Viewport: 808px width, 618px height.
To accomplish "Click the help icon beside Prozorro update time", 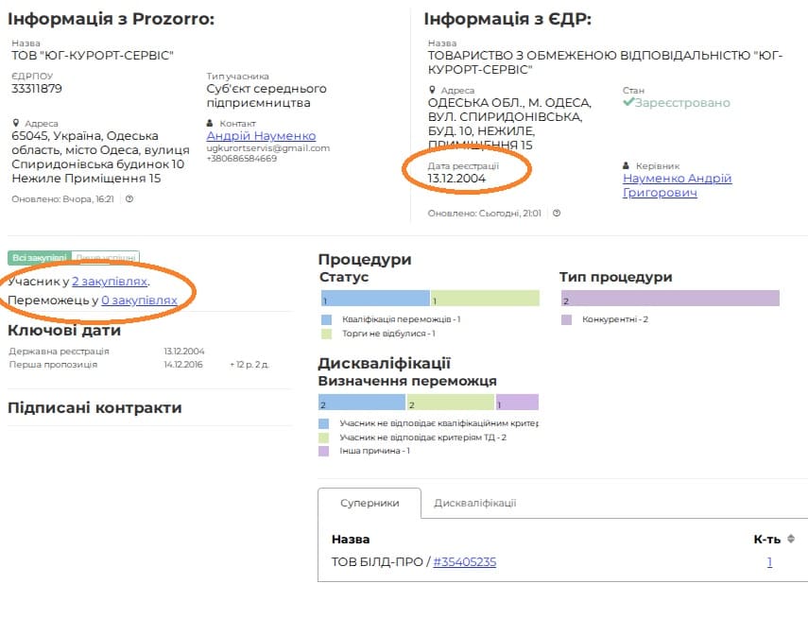I will coord(129,199).
